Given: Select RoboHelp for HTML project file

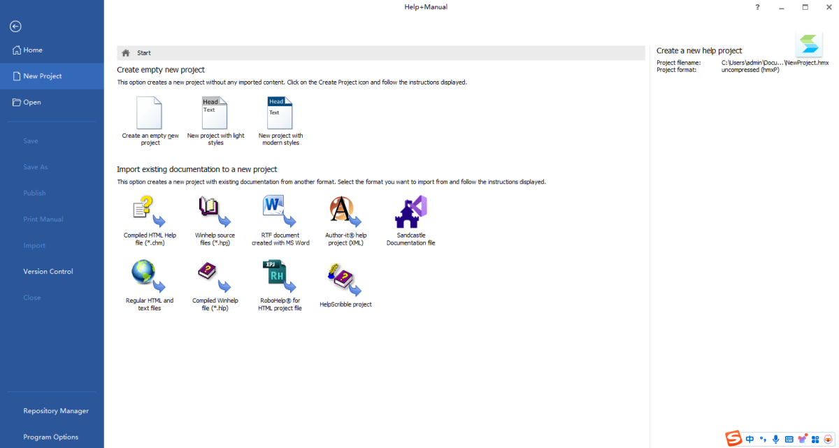Looking at the screenshot, I should (280, 277).
